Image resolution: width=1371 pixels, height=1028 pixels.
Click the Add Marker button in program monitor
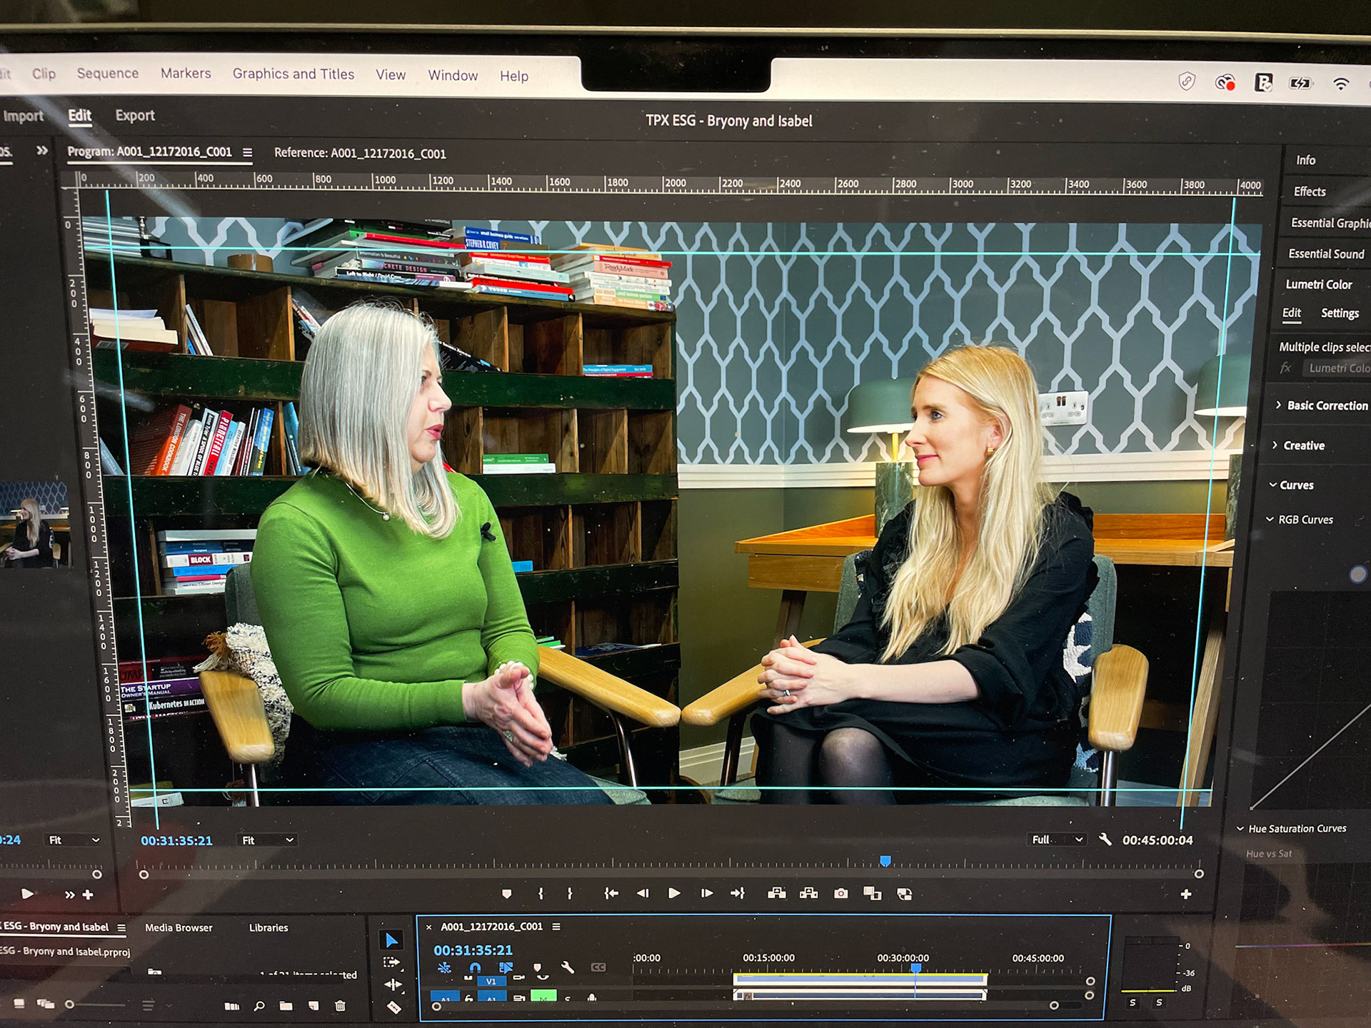(507, 894)
